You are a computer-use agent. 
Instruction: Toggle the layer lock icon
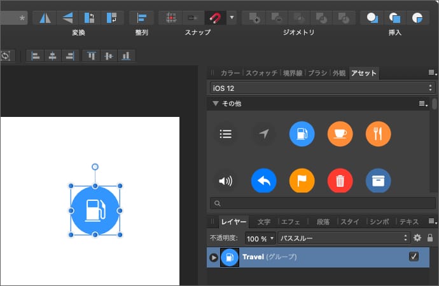[x=430, y=238]
